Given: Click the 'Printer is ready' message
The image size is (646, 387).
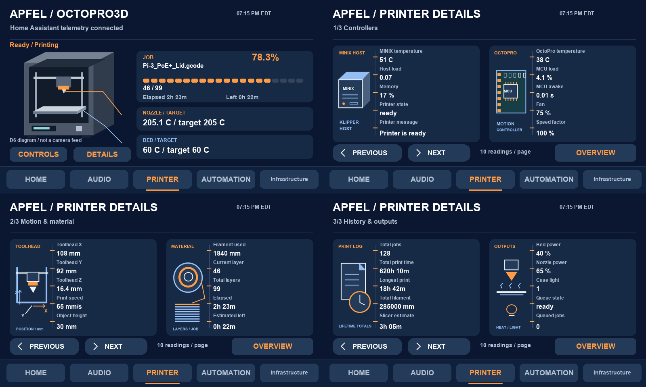Looking at the screenshot, I should (x=403, y=133).
